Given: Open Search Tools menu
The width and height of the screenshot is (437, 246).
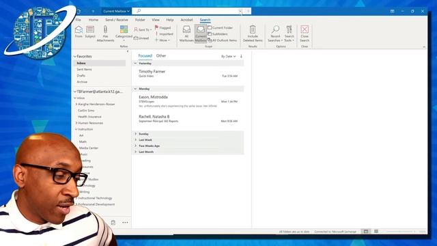Looking at the screenshot, I should [289, 33].
